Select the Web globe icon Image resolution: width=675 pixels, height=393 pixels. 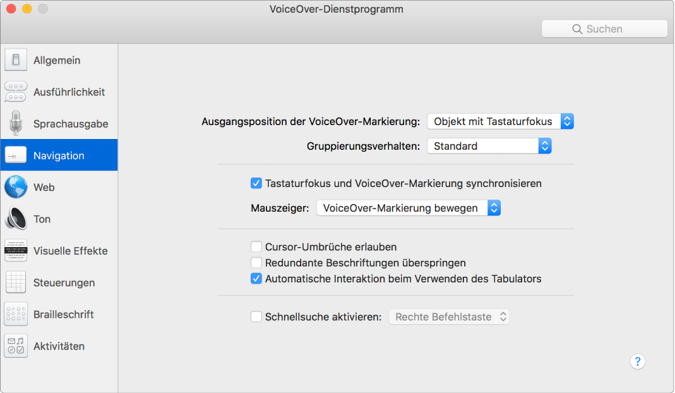pyautogui.click(x=15, y=187)
